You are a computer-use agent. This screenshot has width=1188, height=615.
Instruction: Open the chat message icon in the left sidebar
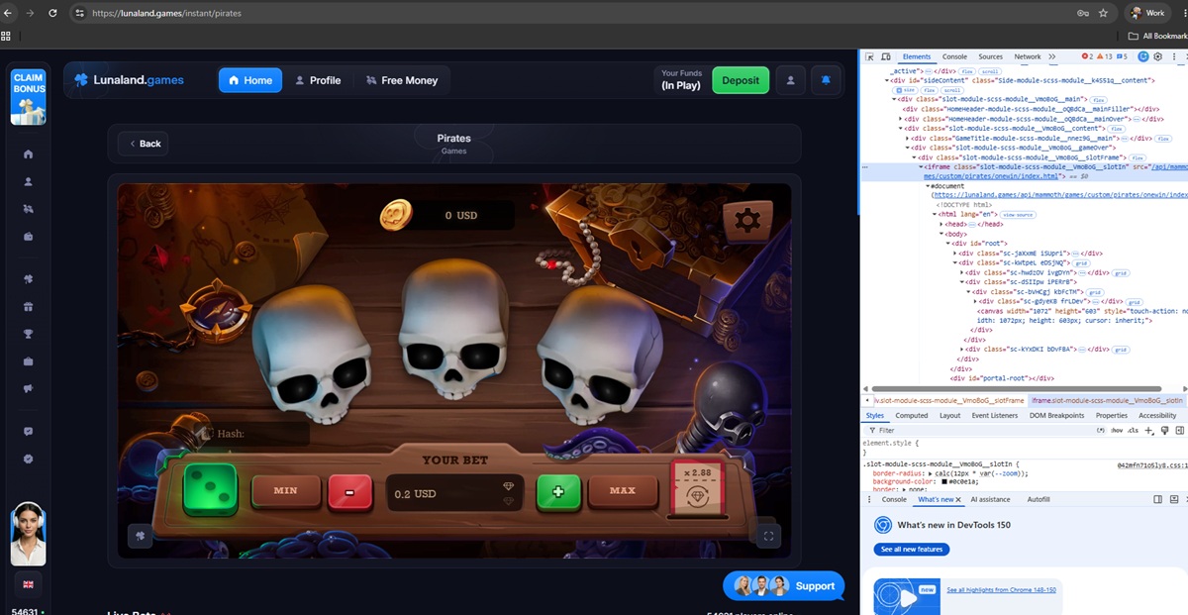pyautogui.click(x=28, y=432)
